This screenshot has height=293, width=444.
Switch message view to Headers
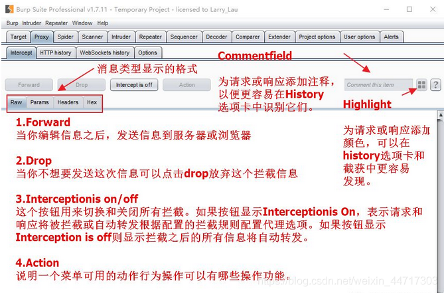(67, 102)
